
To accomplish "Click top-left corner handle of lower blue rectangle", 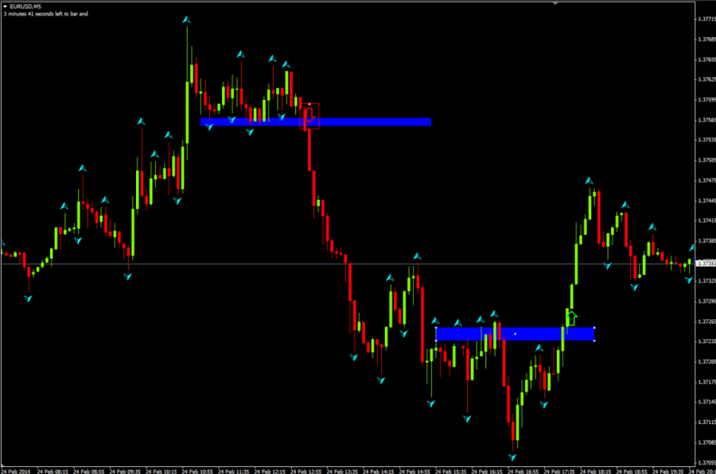I will coord(436,328).
